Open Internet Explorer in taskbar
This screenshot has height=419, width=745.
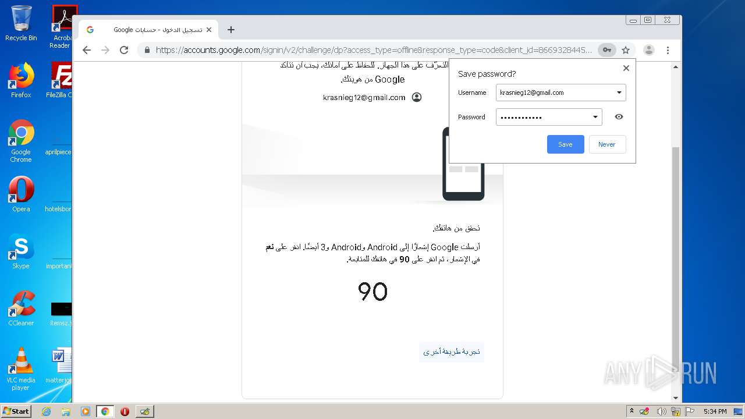click(47, 411)
